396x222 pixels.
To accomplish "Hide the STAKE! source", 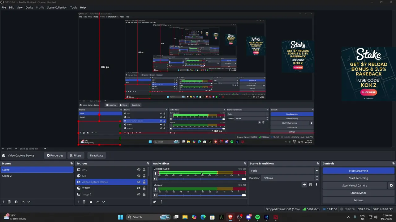I will pos(139,188).
